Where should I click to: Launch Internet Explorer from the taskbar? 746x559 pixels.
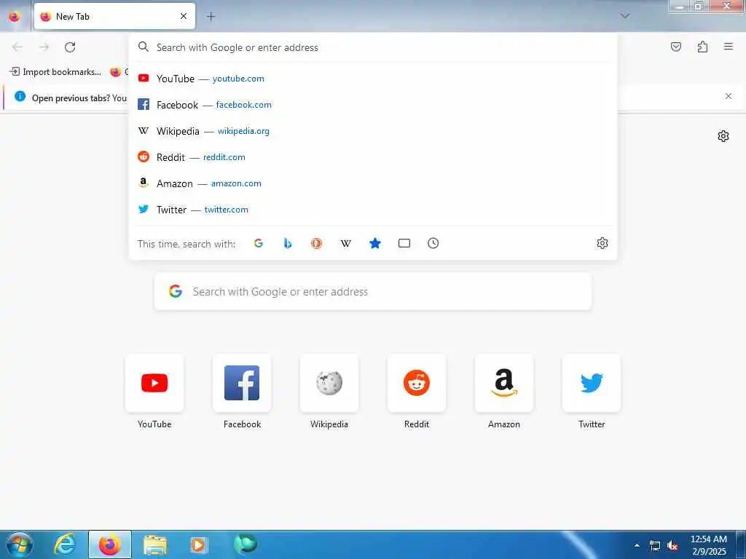pyautogui.click(x=65, y=544)
